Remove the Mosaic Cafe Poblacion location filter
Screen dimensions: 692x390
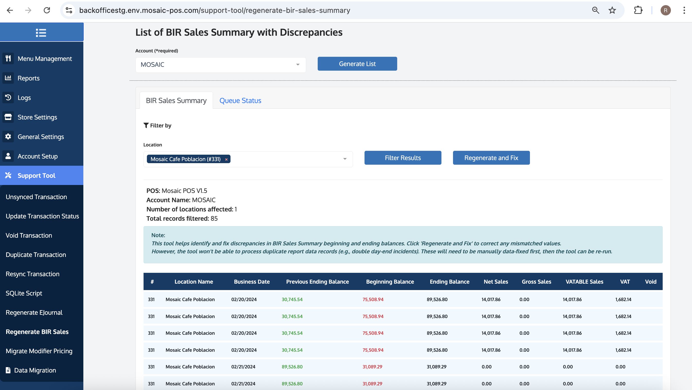pyautogui.click(x=226, y=159)
